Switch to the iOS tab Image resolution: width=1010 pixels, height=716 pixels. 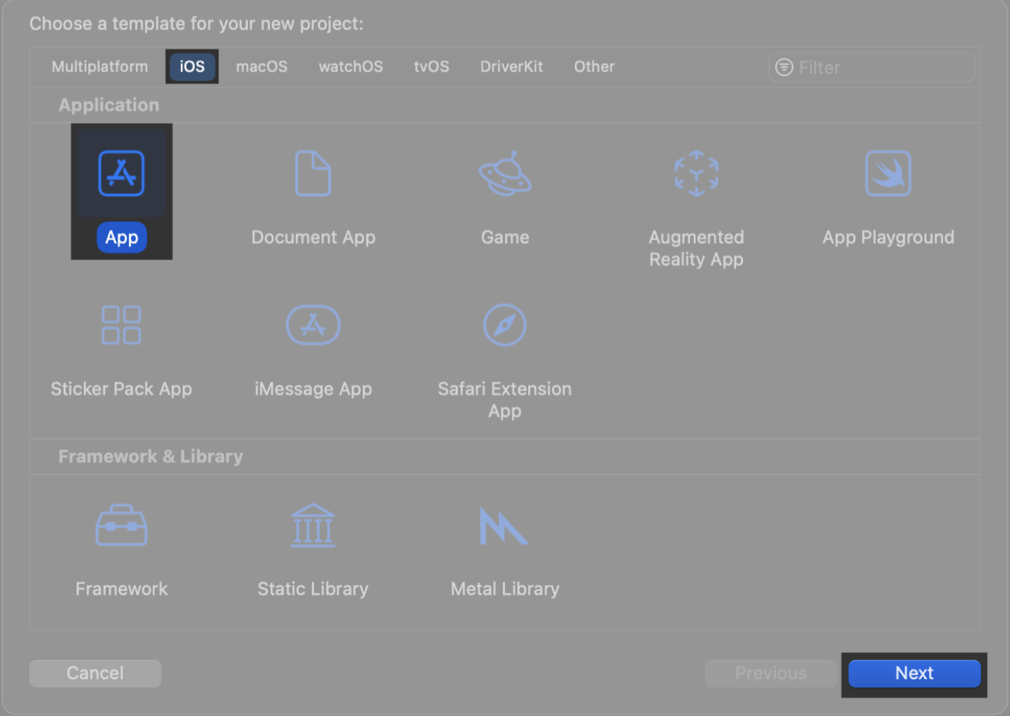click(x=192, y=67)
